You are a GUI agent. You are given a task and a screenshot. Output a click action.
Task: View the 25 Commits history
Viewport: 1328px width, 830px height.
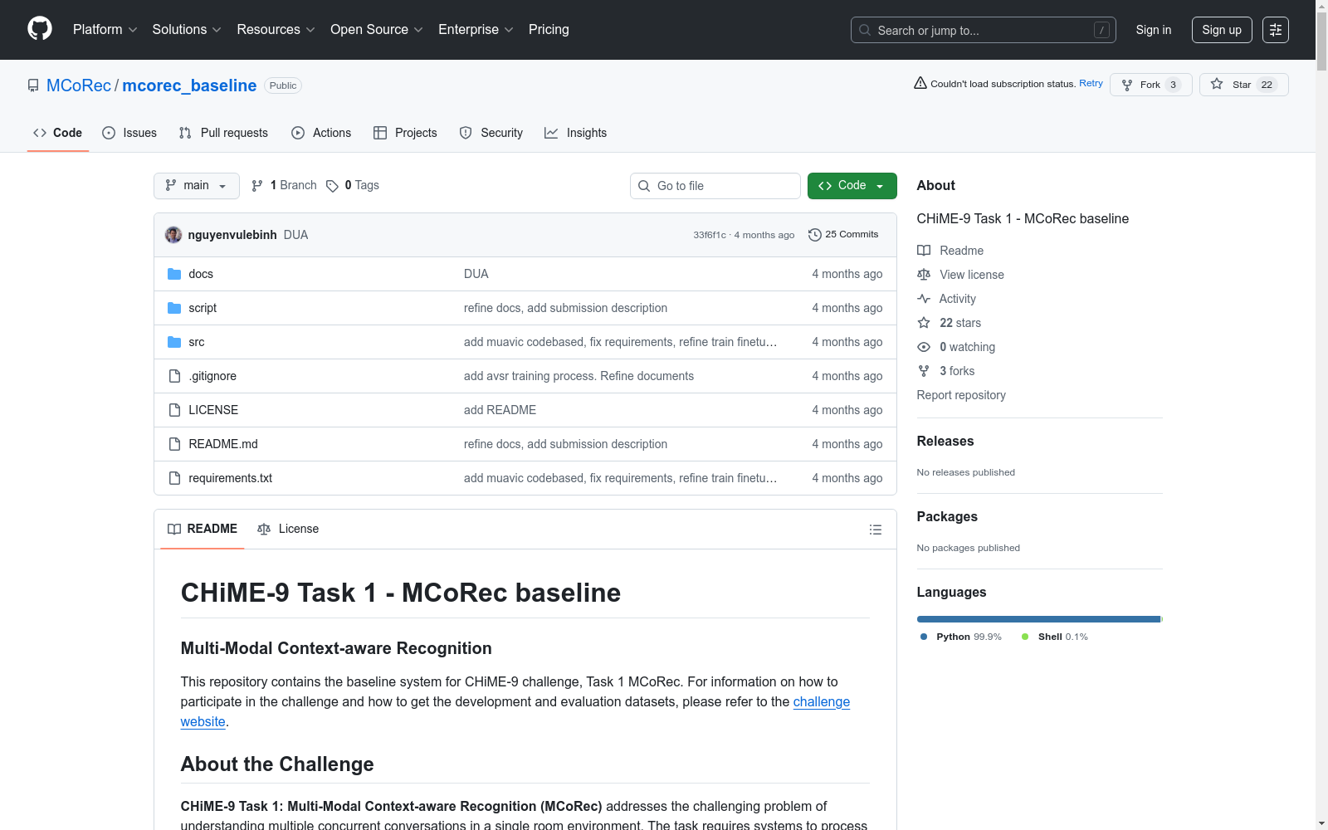click(x=843, y=235)
